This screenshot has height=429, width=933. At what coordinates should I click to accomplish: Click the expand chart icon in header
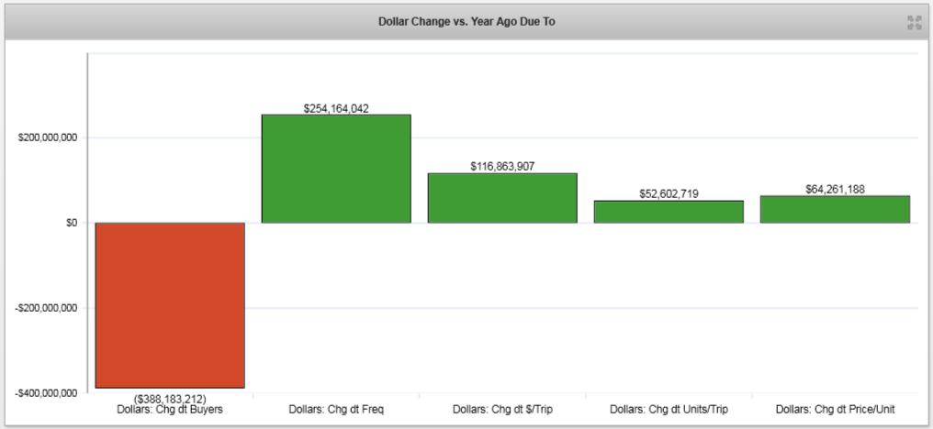click(914, 22)
